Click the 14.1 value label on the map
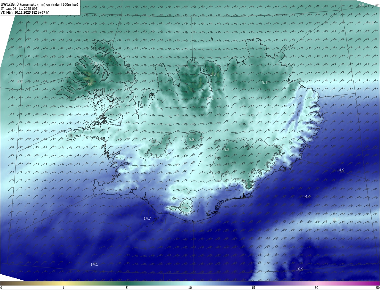 point(94,264)
